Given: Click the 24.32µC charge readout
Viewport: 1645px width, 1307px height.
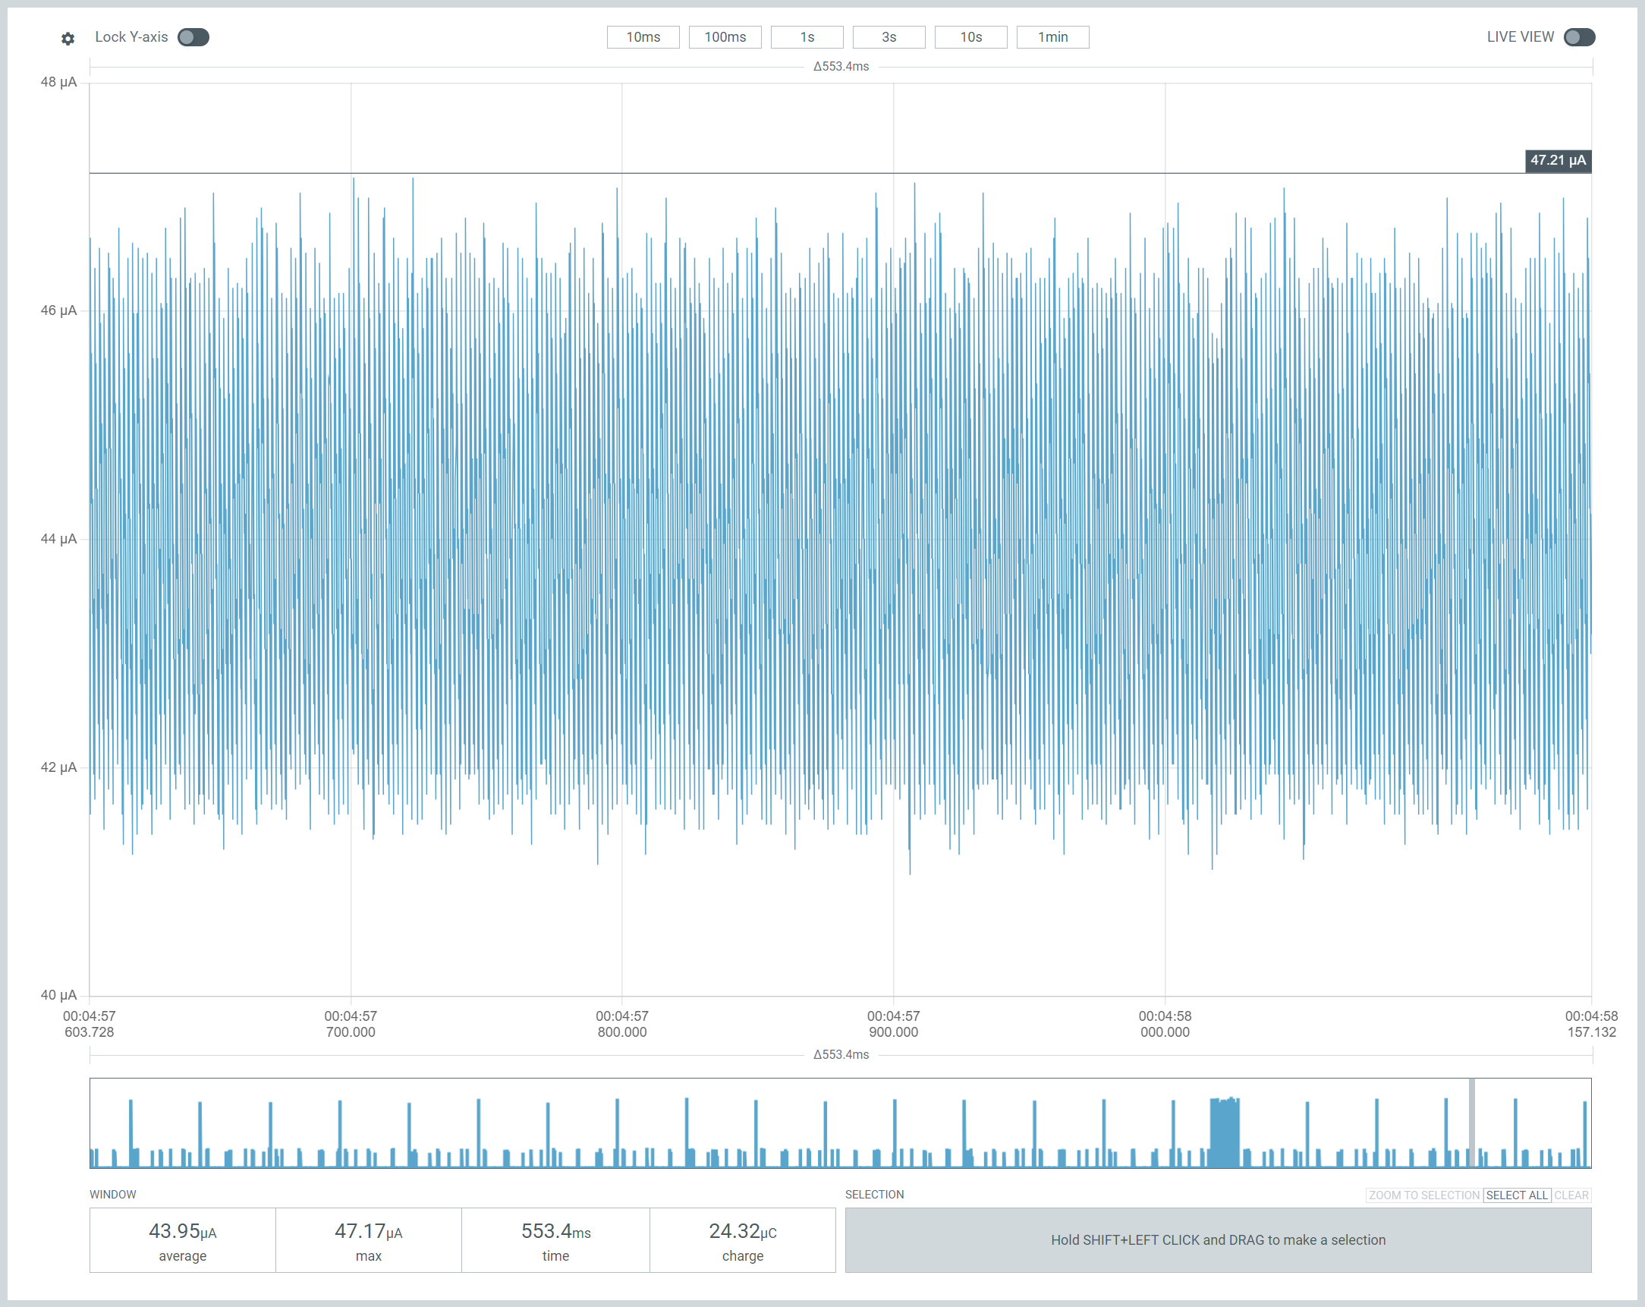Looking at the screenshot, I should (741, 1239).
